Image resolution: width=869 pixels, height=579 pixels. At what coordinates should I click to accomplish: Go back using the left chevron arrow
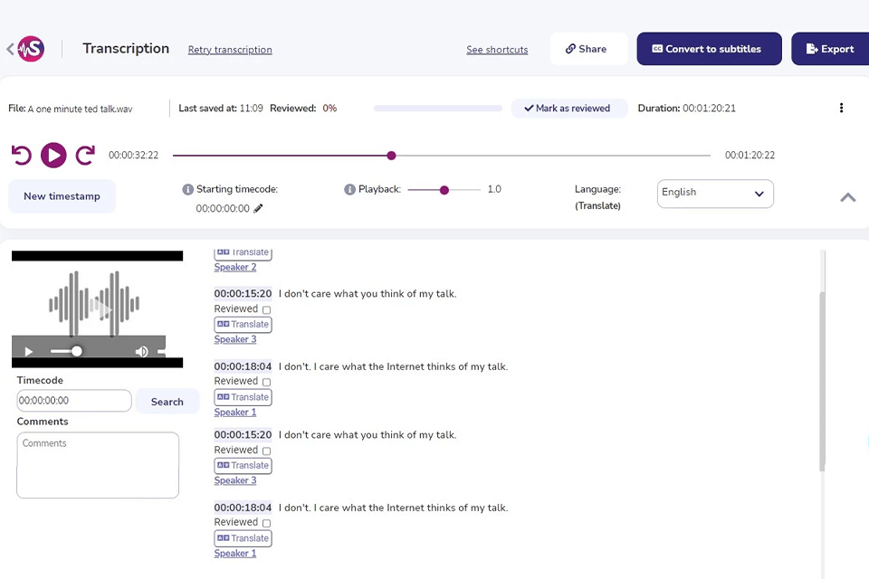coord(11,49)
